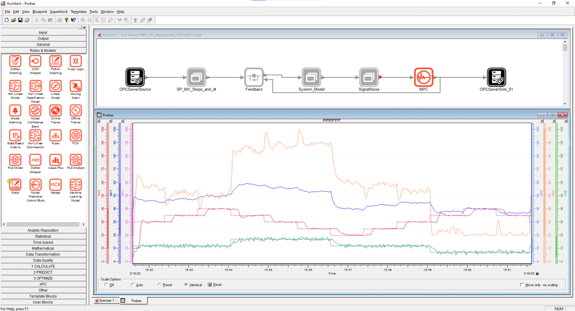Select the PCA block in palette

(75, 136)
